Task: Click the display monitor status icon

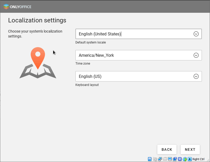Action: tap(170, 159)
